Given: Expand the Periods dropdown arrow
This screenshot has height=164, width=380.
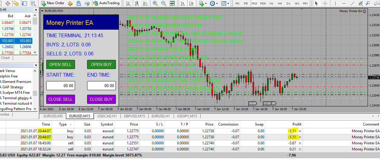Looking at the screenshot, I should click(217, 3).
